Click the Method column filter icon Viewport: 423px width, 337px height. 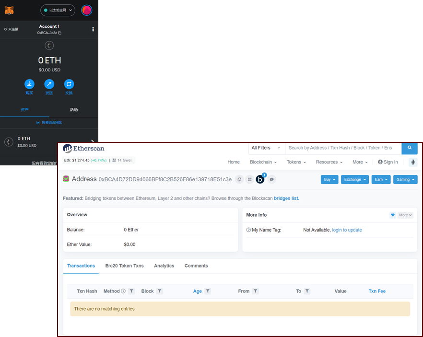coord(131,291)
